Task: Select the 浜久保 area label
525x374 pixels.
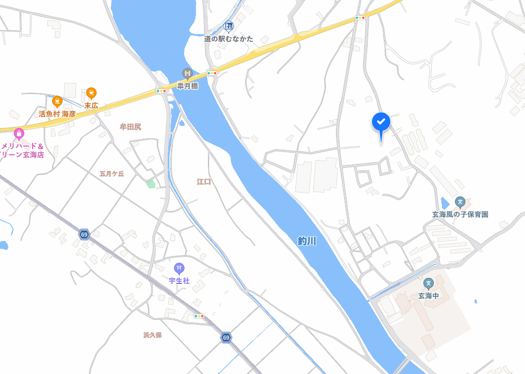Action: tap(153, 335)
